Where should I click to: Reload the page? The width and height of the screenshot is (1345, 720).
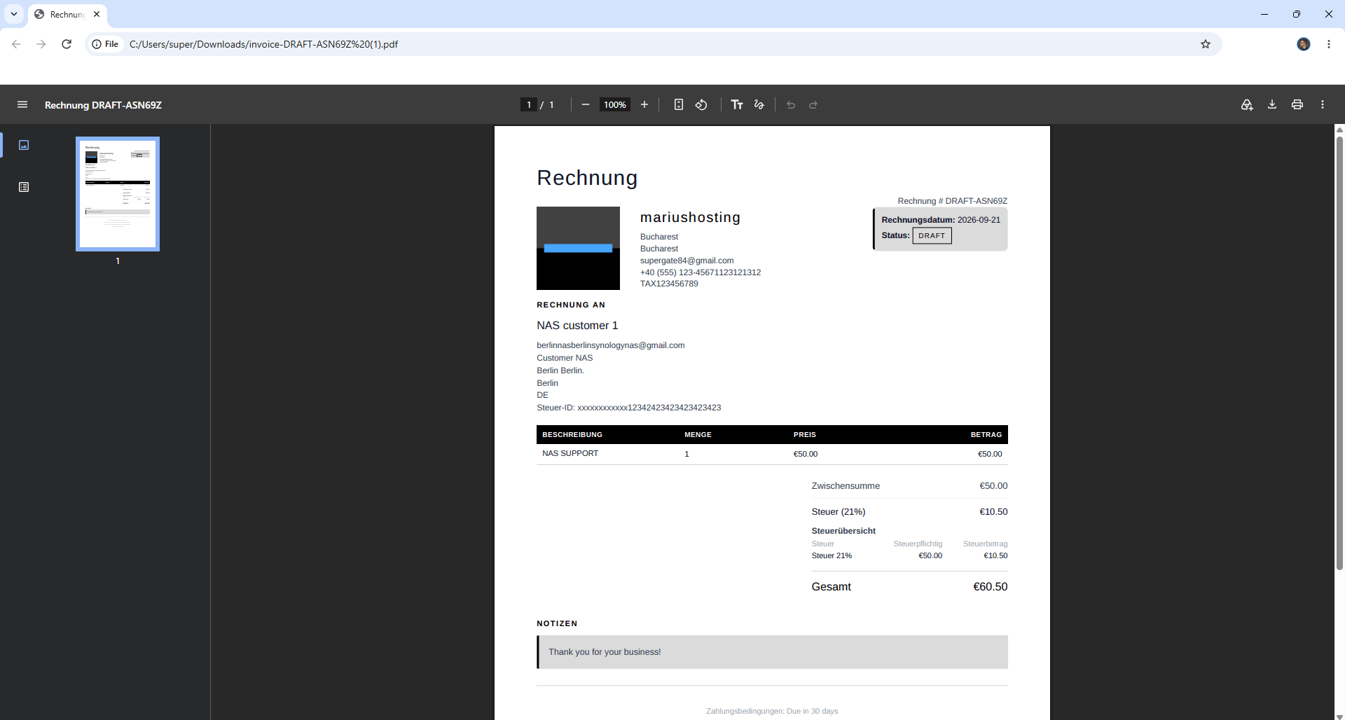point(67,44)
